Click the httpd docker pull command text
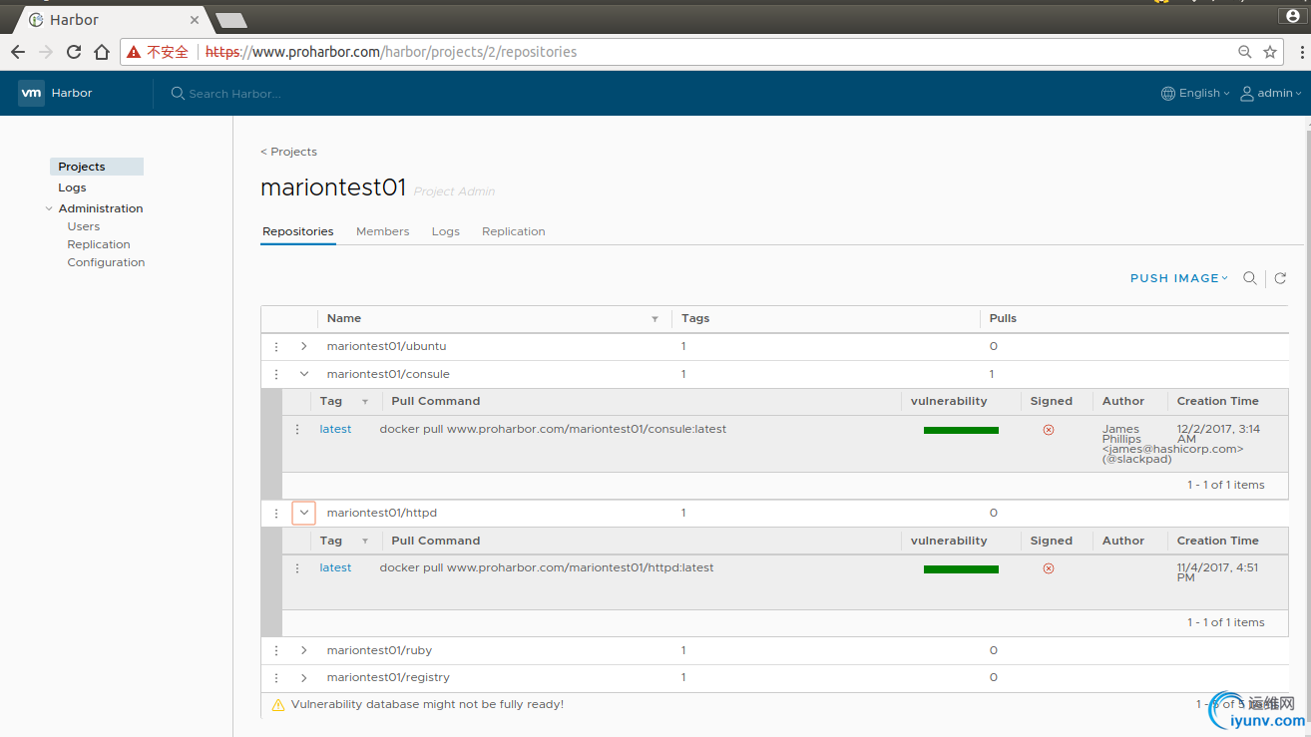Screen dimensions: 1311x737 [547, 567]
